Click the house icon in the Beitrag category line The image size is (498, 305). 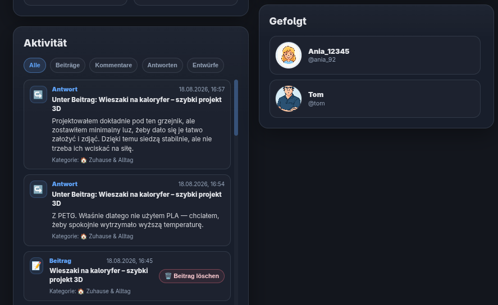point(81,292)
